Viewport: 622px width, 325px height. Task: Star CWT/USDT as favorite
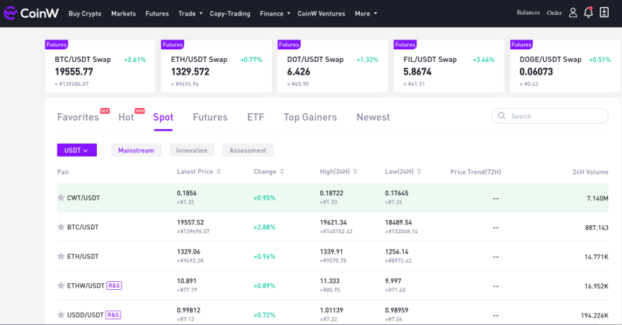(60, 198)
